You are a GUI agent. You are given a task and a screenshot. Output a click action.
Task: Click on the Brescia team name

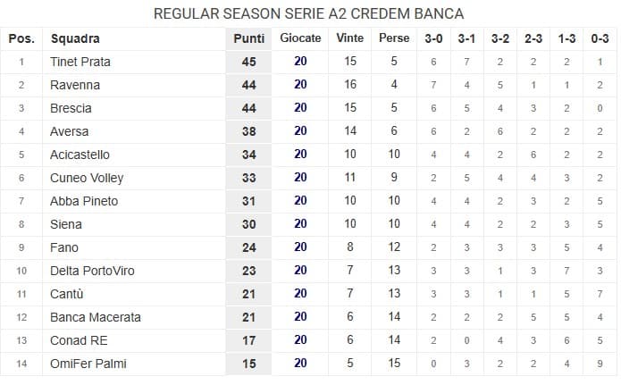click(x=71, y=108)
